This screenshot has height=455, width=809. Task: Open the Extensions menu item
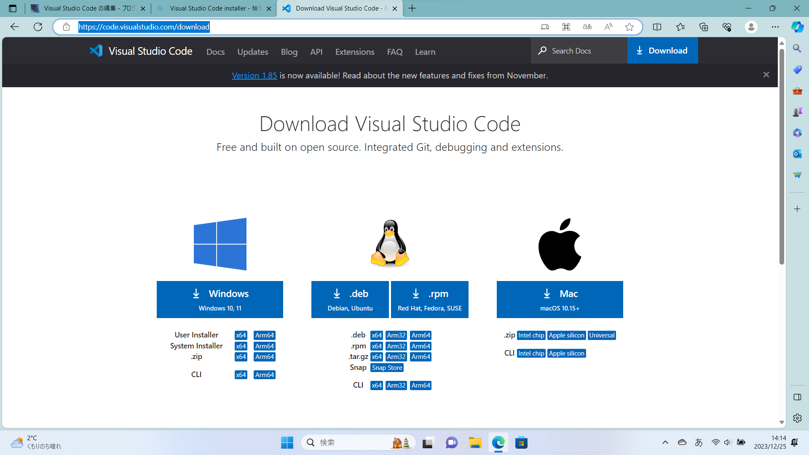355,52
